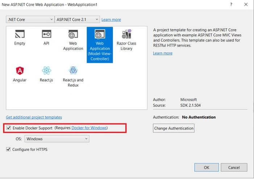Click the help question mark icon
This screenshot has height=179, width=254.
click(x=231, y=5)
